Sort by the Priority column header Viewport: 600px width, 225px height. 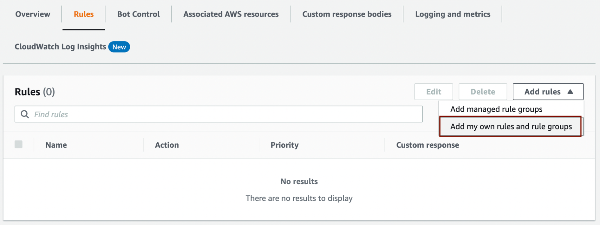click(285, 145)
